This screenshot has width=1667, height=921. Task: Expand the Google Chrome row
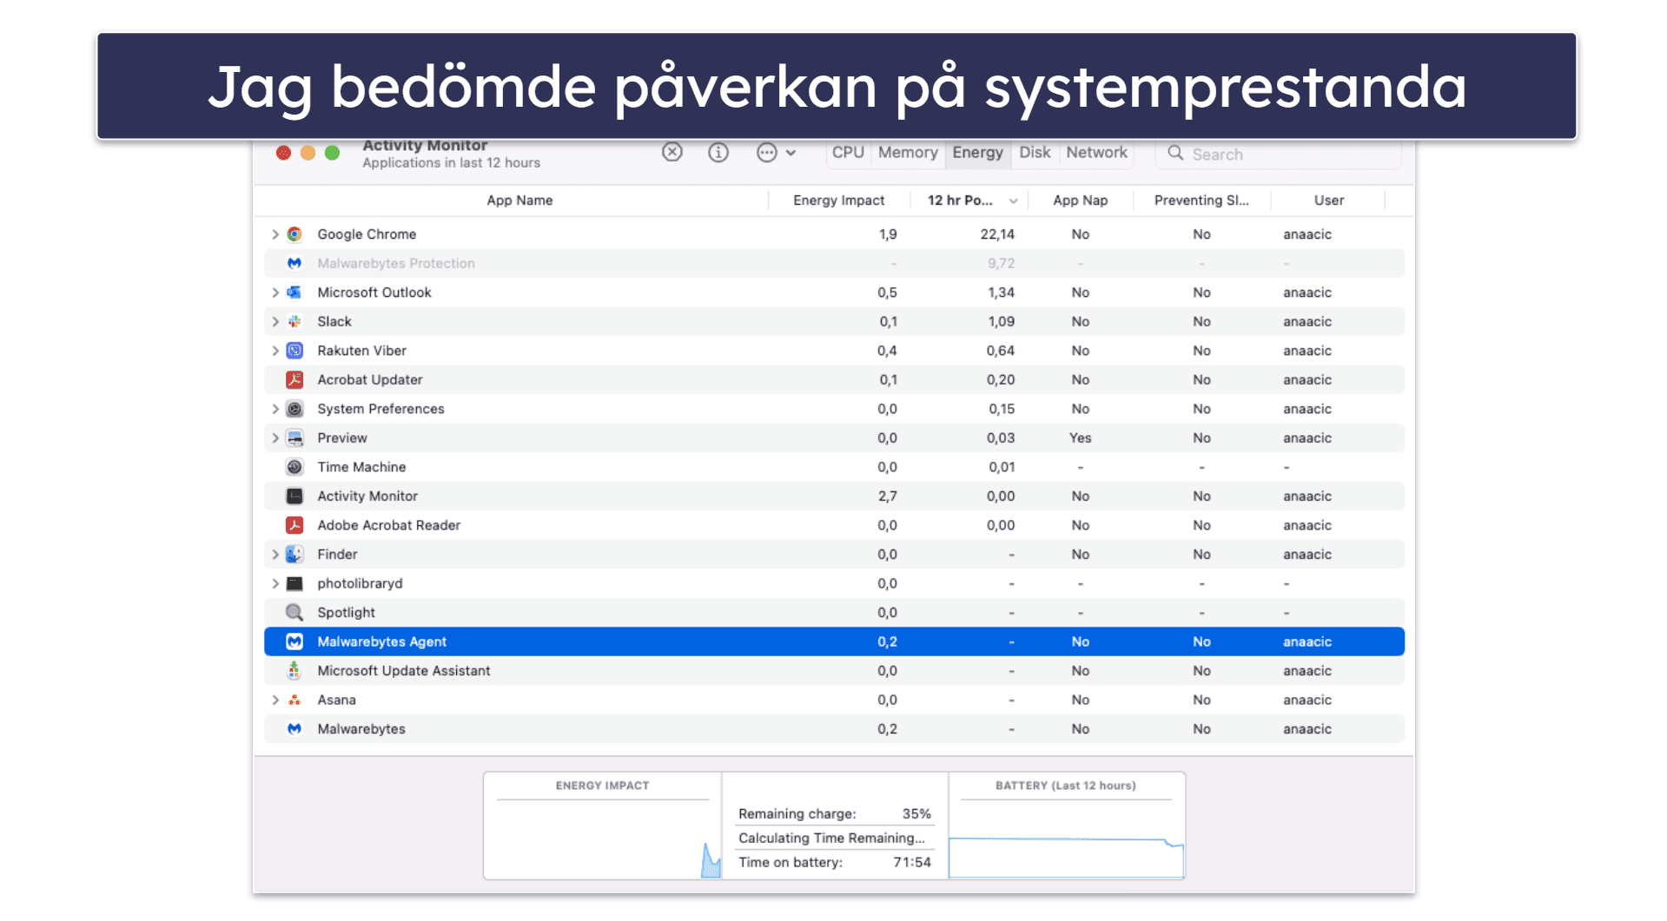275,234
